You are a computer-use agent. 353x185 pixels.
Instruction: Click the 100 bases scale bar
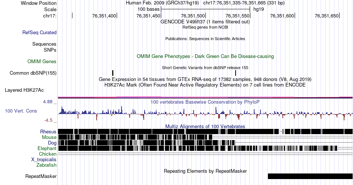click(x=205, y=9)
